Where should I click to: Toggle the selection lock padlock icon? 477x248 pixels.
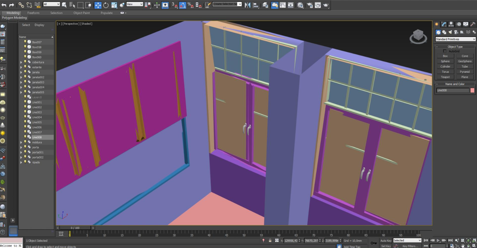(270, 240)
